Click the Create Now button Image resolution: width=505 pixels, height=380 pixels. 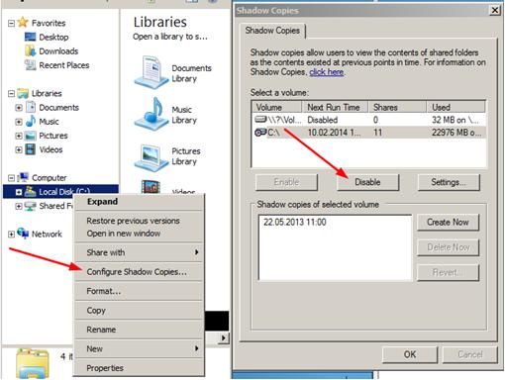pyautogui.click(x=448, y=222)
